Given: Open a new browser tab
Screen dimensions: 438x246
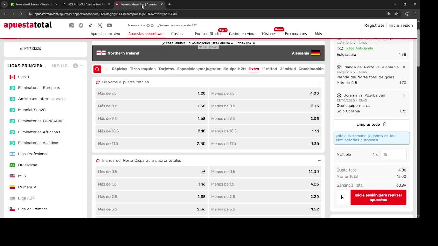Looking at the screenshot, I should point(169,4).
